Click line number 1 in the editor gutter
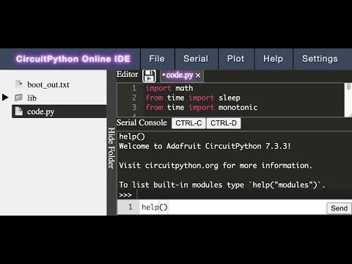Image resolution: width=352 pixels, height=264 pixels. tap(134, 88)
